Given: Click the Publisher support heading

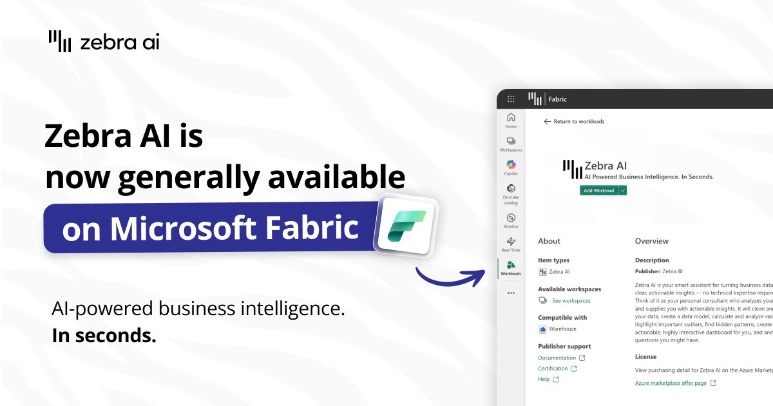Looking at the screenshot, I should 564,346.
